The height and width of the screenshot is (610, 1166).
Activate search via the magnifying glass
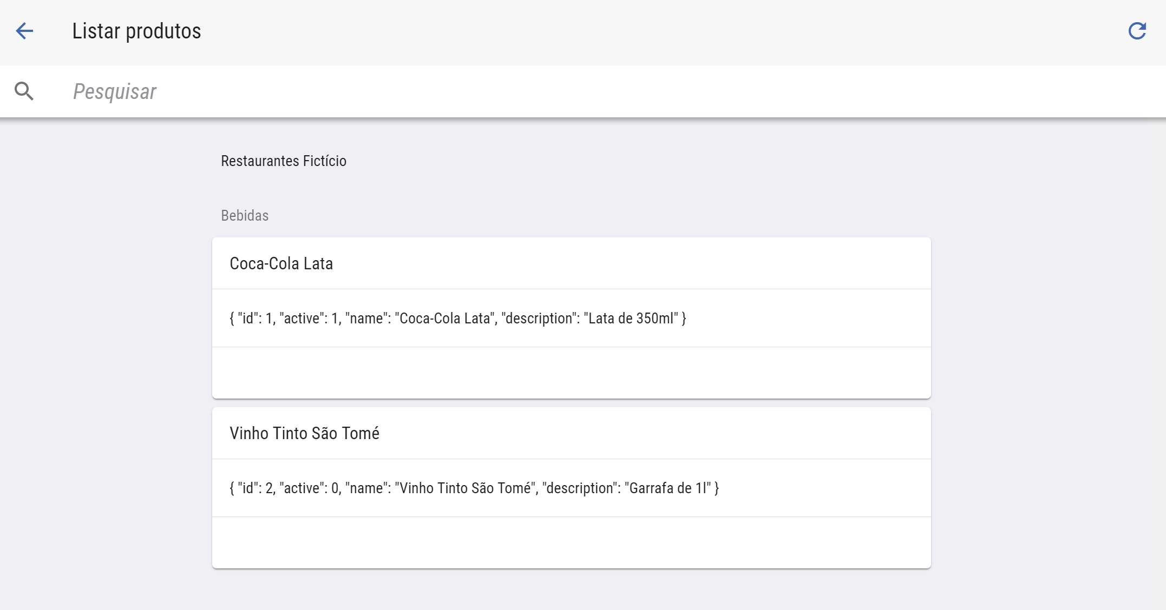point(24,91)
